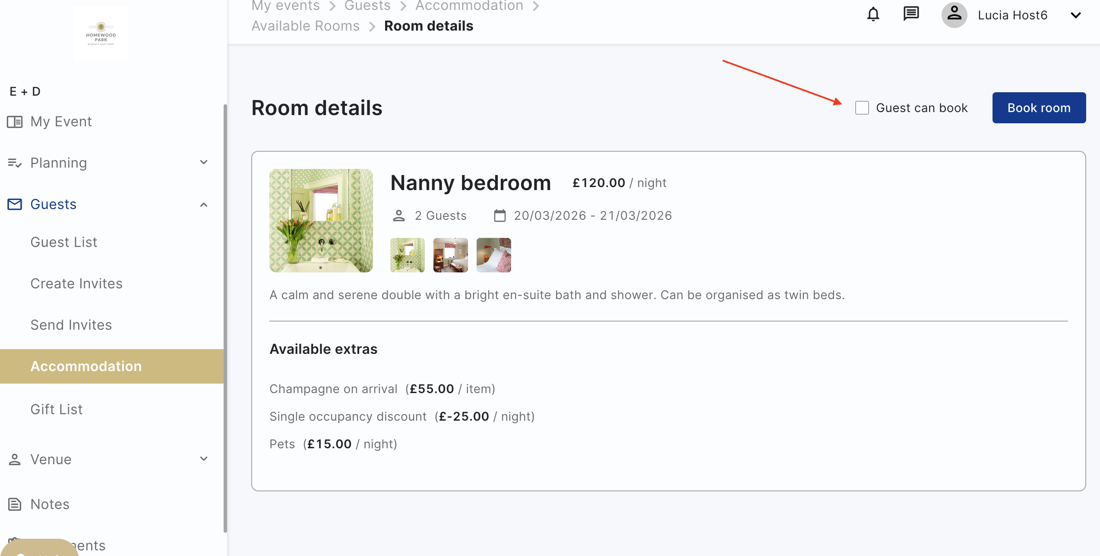Expand the Venue section chevron
The image size is (1100, 556).
point(204,459)
